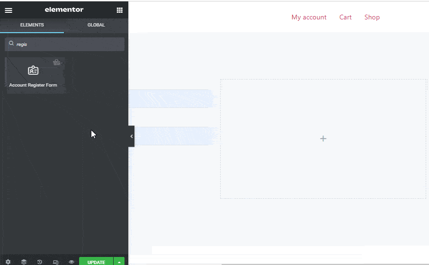Open responsive mode icon
Viewport: 429px width, 265px height.
pyautogui.click(x=55, y=262)
